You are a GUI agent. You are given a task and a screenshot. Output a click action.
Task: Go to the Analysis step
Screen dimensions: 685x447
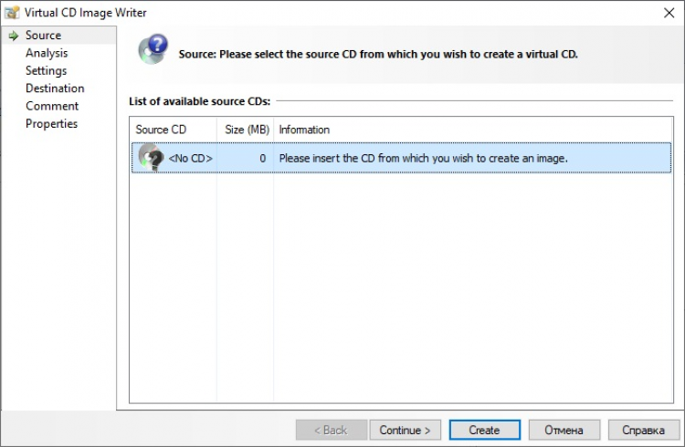pyautogui.click(x=47, y=53)
